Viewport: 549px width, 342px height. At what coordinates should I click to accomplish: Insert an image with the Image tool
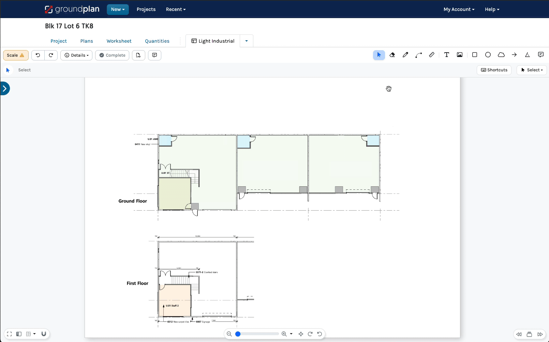460,55
